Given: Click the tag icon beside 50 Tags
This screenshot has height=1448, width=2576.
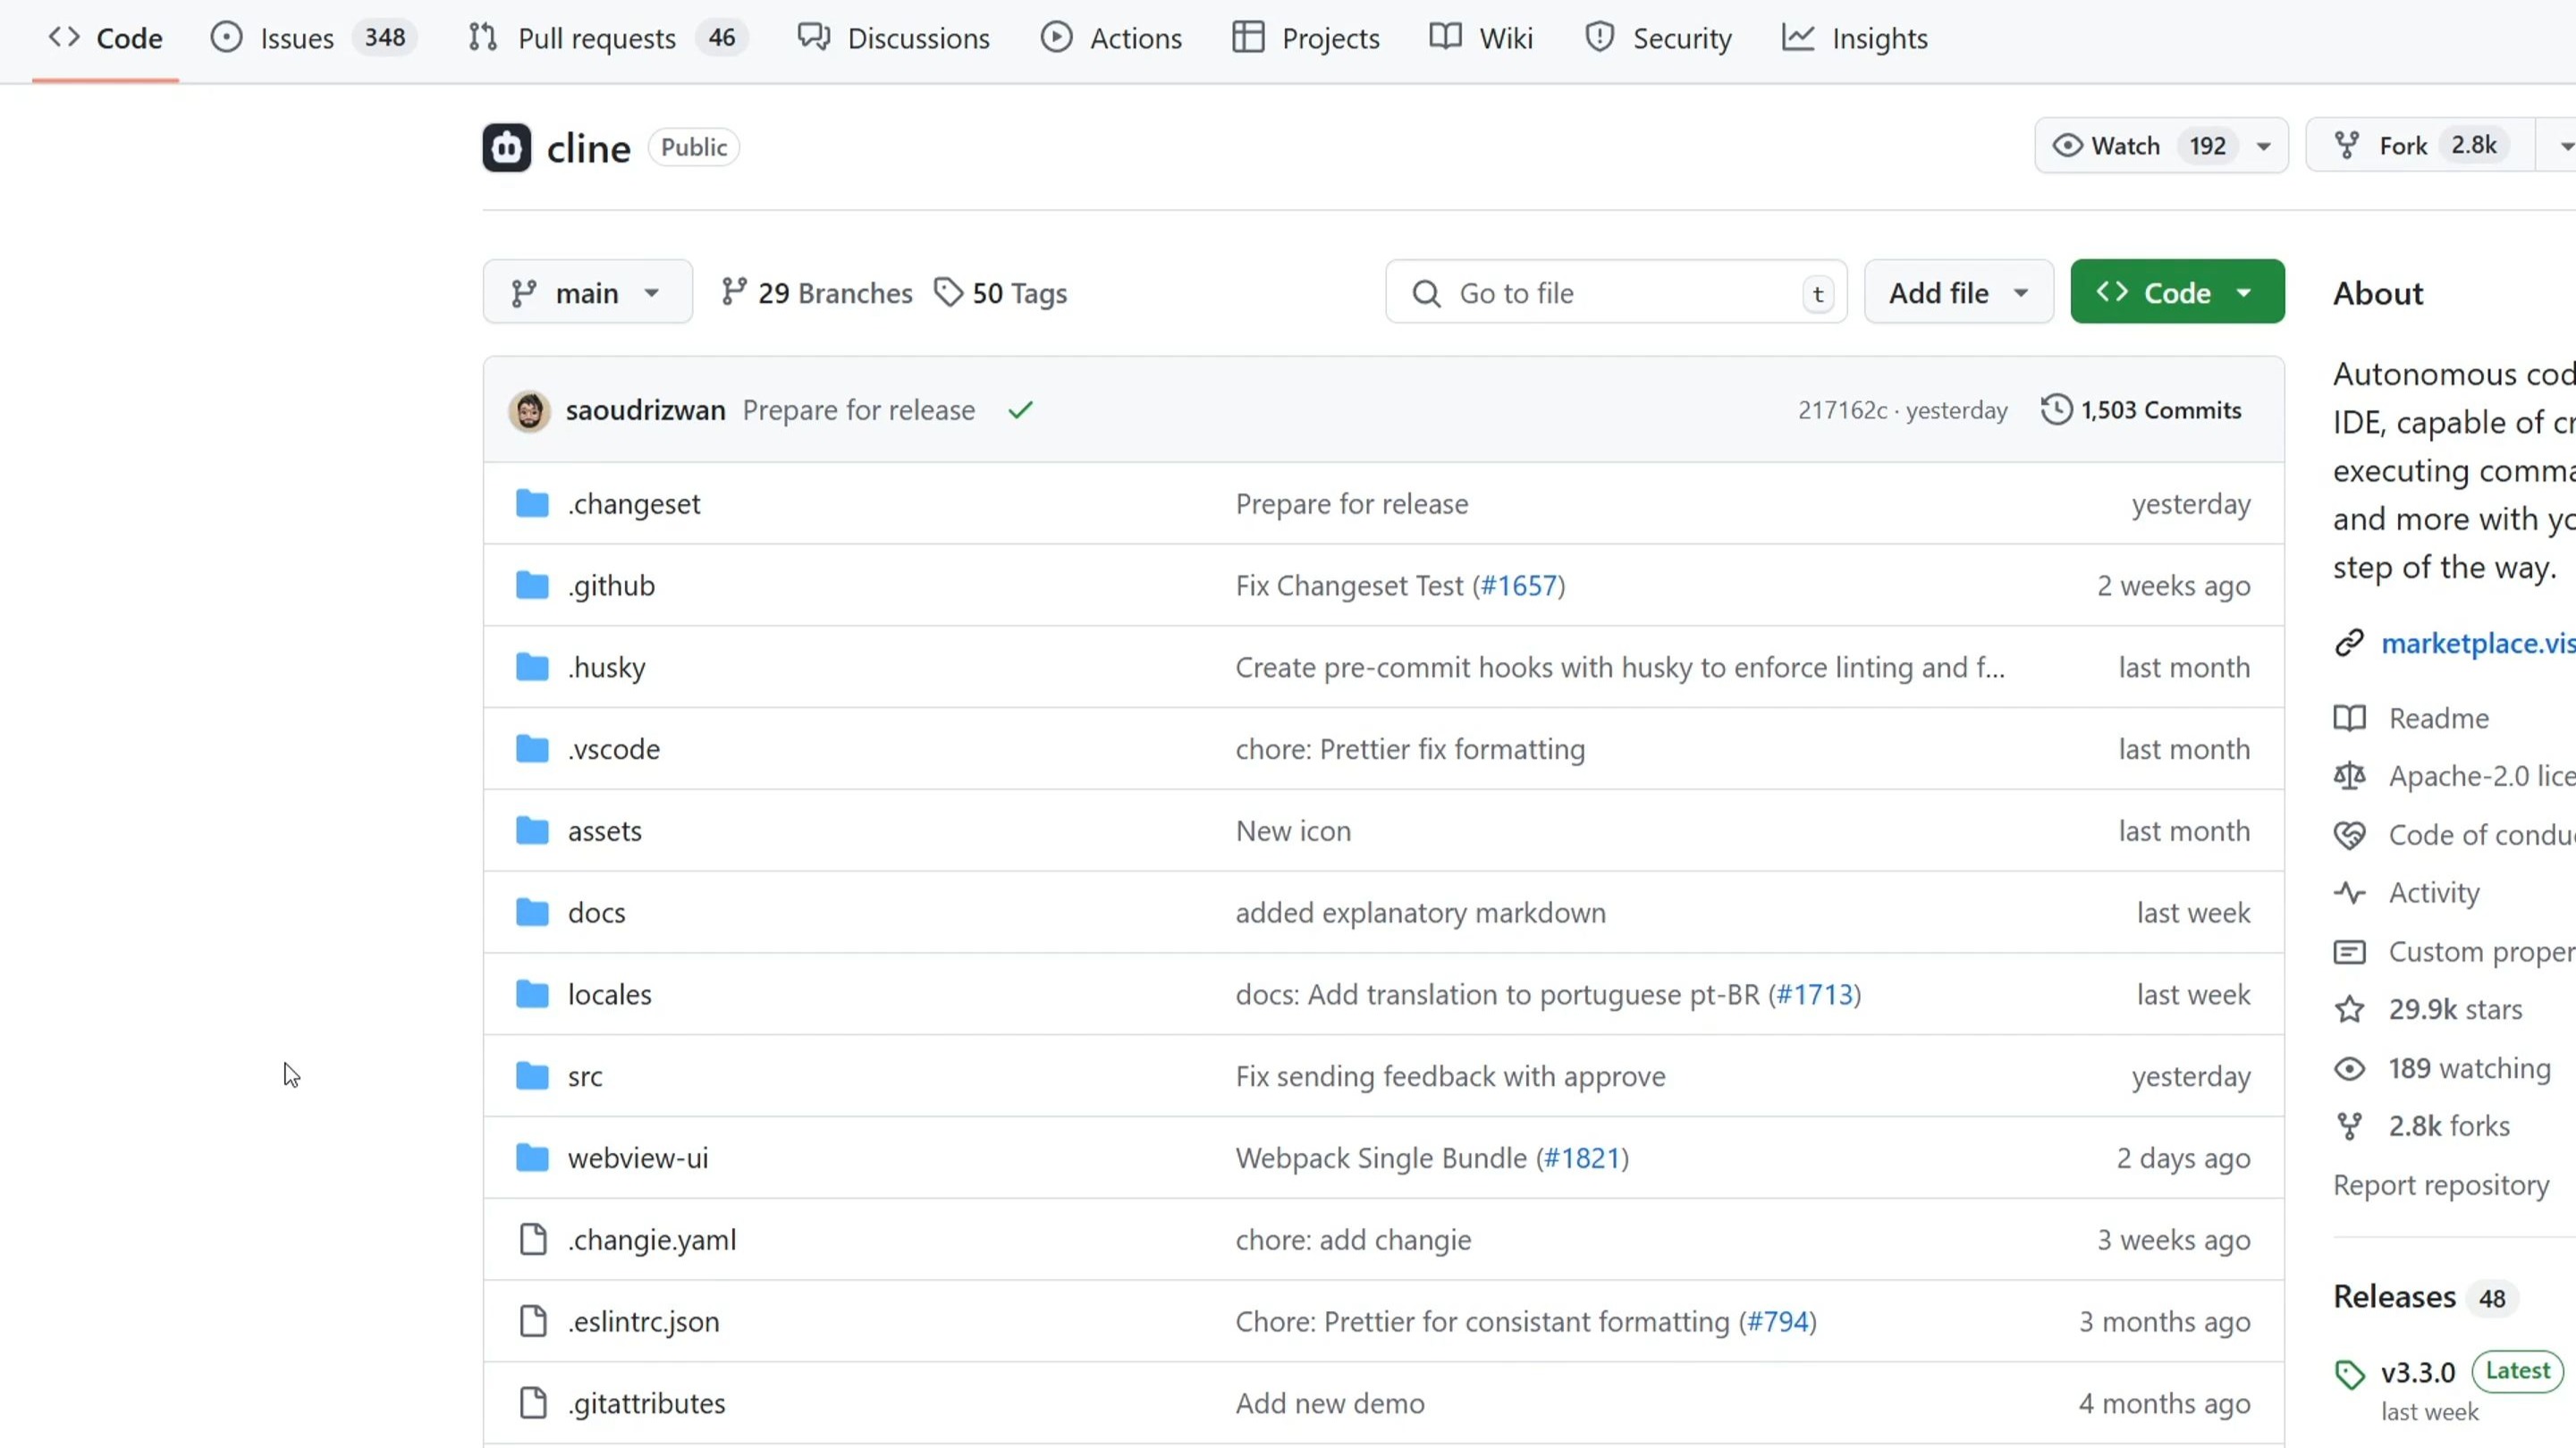Looking at the screenshot, I should [948, 292].
